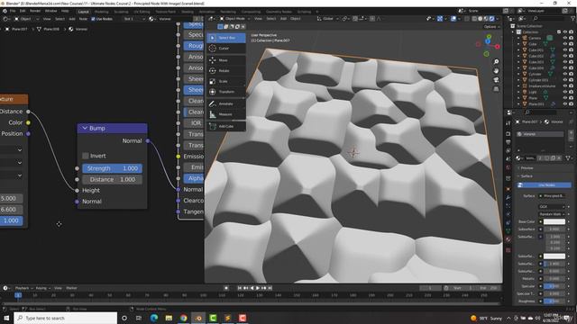Select Cube.003 in the outliner

click(x=536, y=62)
